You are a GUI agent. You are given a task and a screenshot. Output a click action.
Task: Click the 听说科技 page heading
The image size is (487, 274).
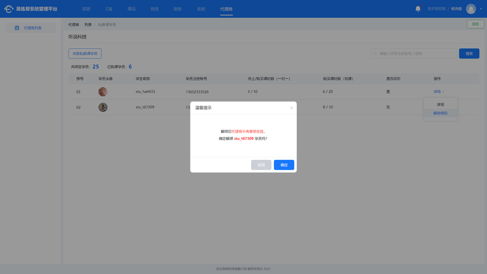77,37
